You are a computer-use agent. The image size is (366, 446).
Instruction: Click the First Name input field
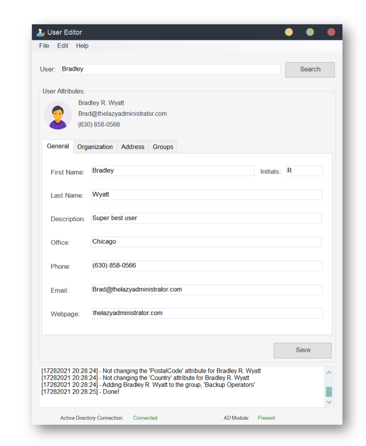tap(173, 171)
